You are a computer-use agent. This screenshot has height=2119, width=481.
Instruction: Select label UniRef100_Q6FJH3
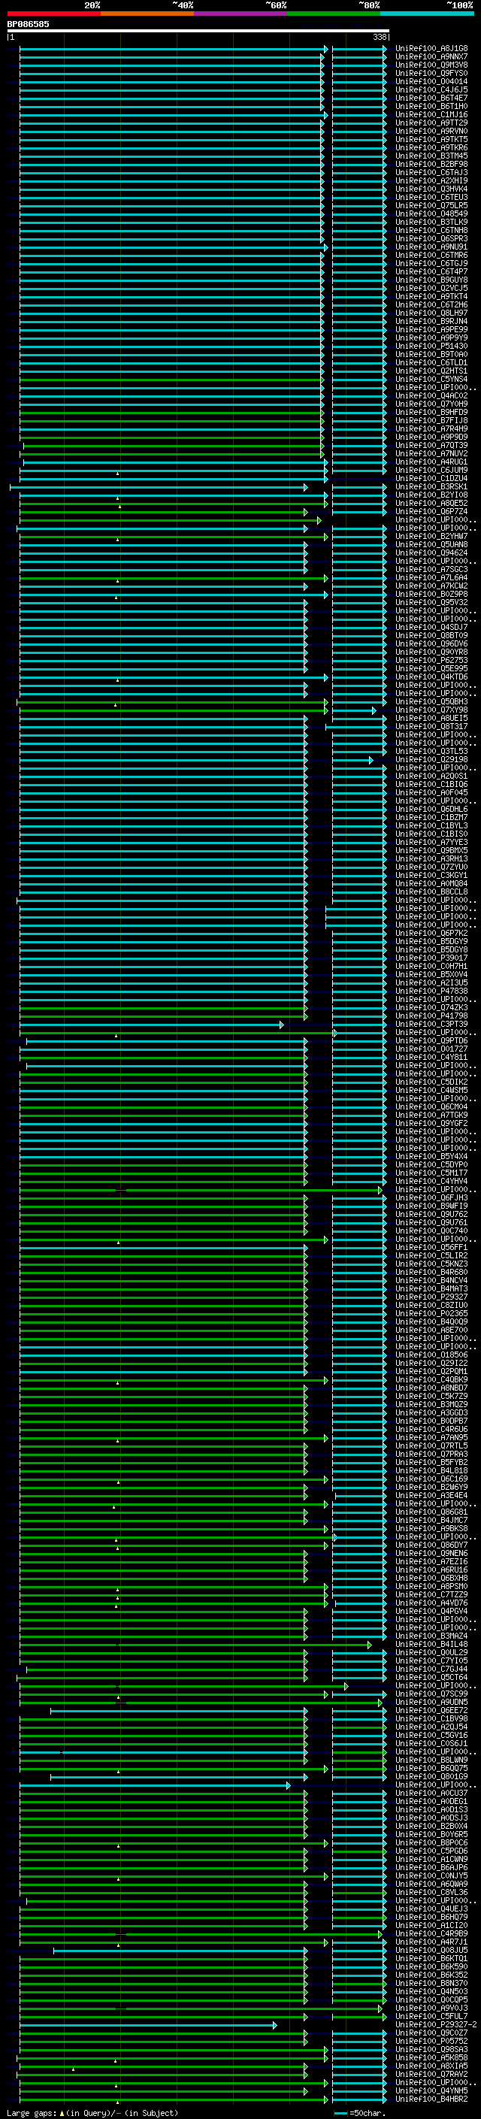click(x=431, y=1197)
